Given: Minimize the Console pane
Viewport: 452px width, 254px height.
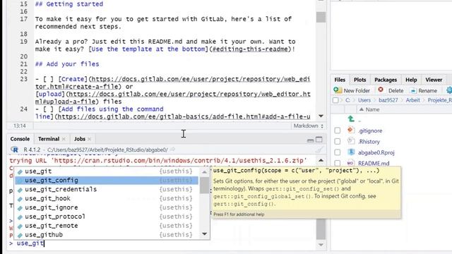Looking at the screenshot, I should coord(311,140).
